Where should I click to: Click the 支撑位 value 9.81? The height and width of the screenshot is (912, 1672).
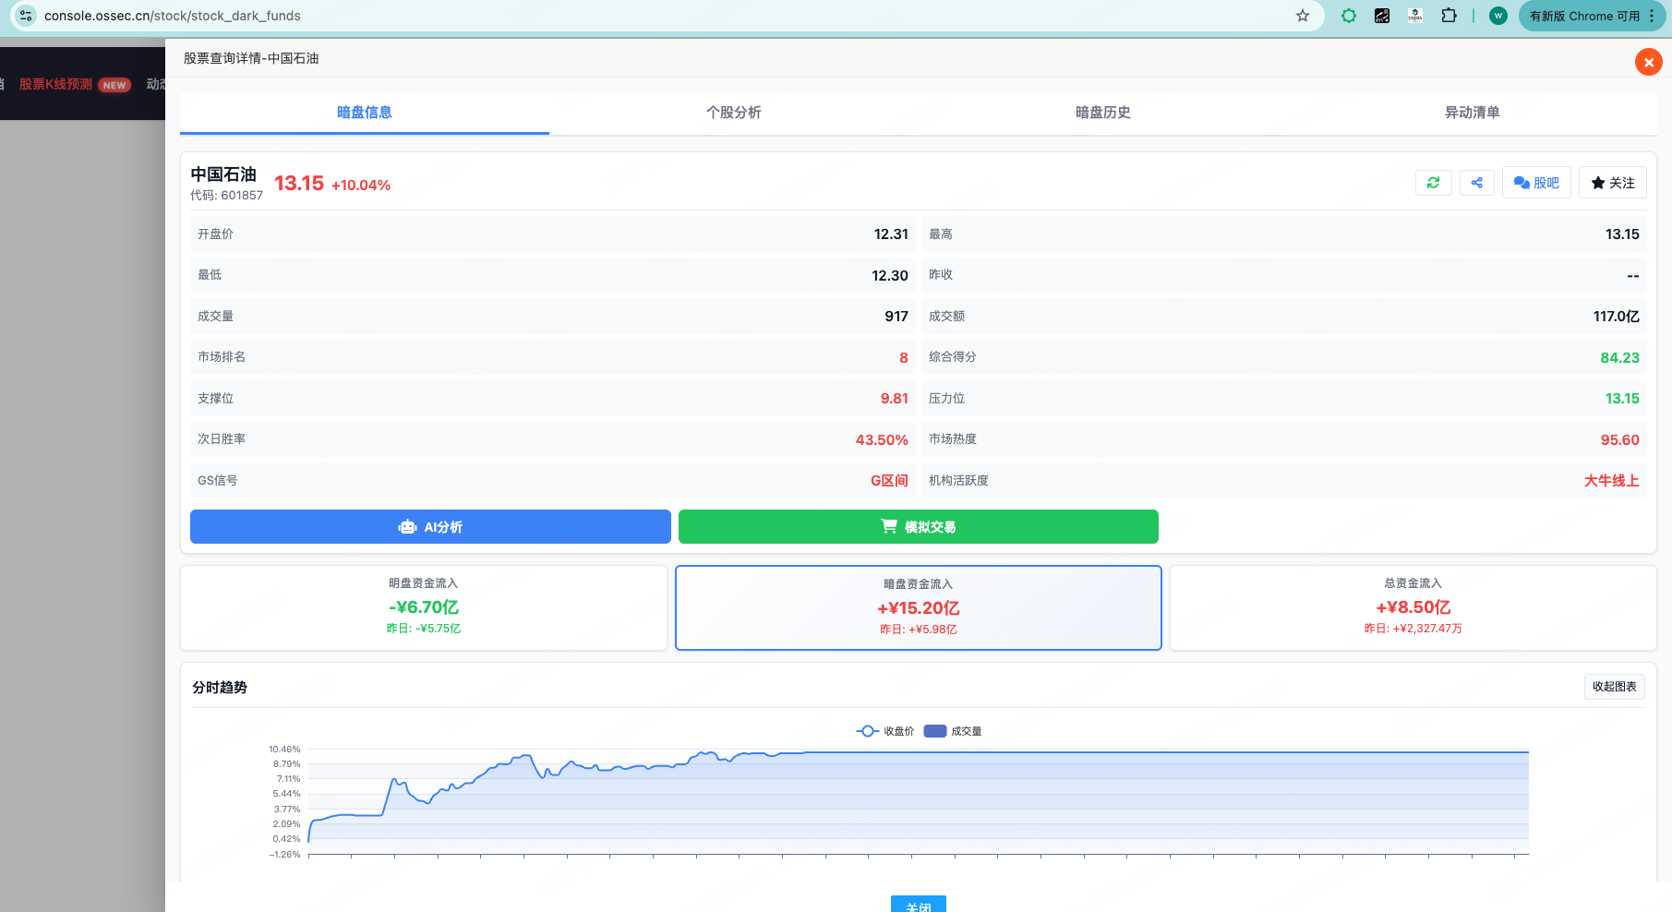(895, 398)
